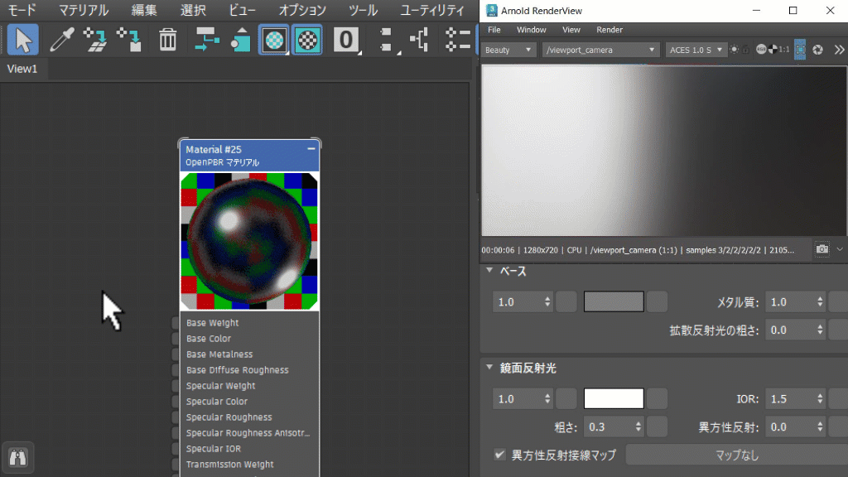Click the 粗さ spinner arrows

[x=638, y=426]
